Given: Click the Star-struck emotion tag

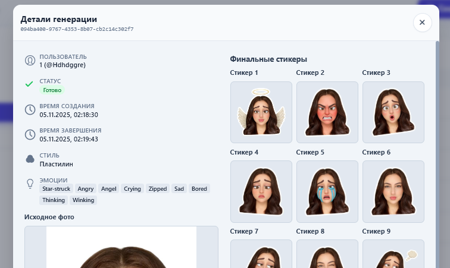Looking at the screenshot, I should (56, 188).
